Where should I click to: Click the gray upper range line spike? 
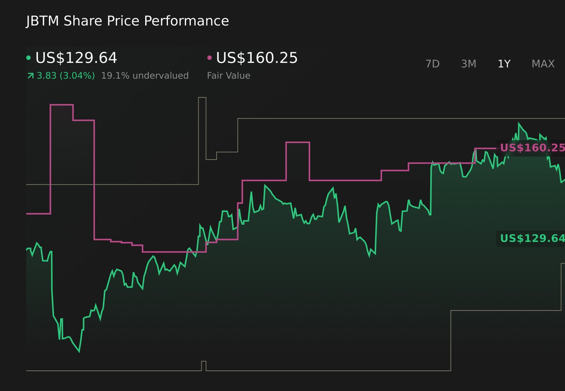point(202,97)
